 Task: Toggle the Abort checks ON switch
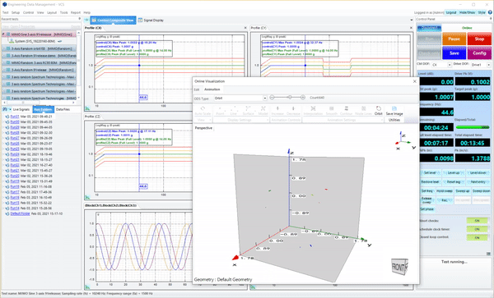coord(477,221)
